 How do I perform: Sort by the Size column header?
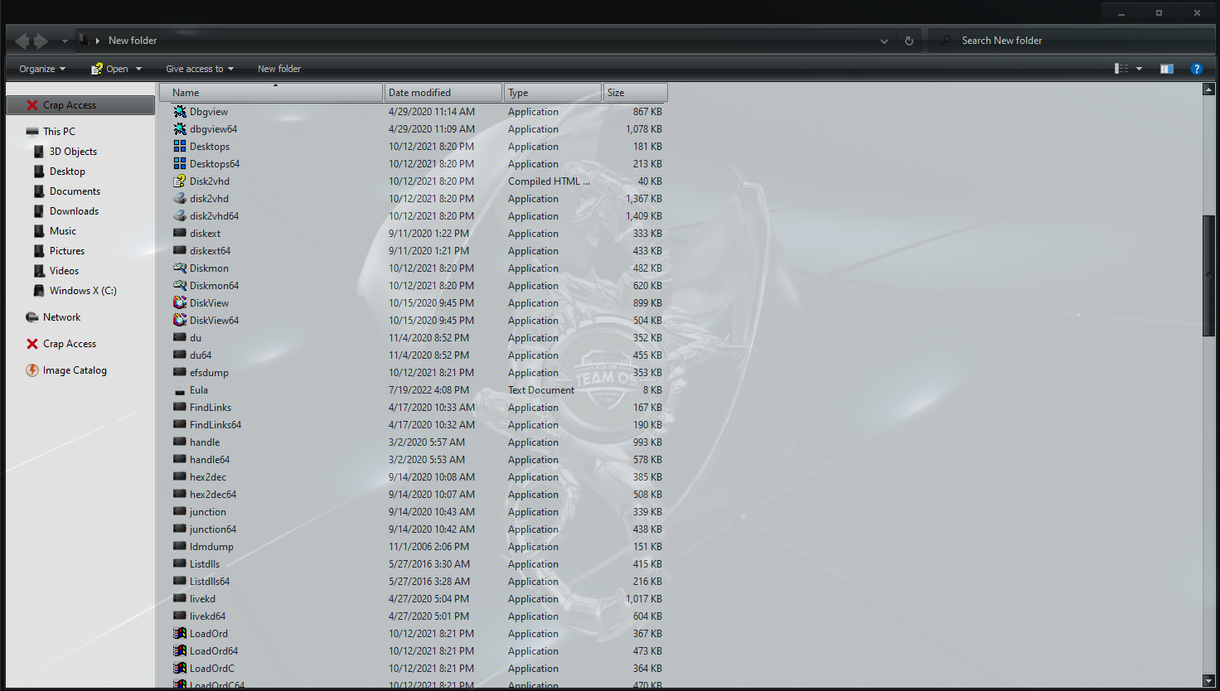pos(635,93)
